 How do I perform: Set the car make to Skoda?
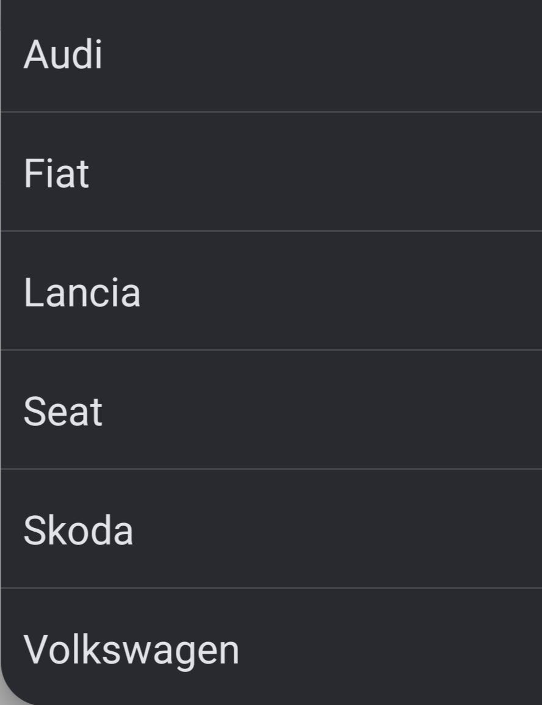[78, 530]
